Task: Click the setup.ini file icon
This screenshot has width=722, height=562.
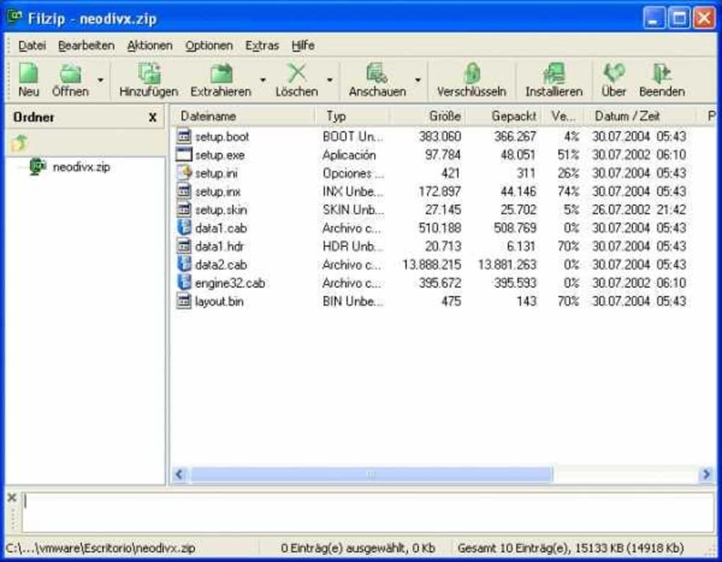Action: pyautogui.click(x=184, y=173)
